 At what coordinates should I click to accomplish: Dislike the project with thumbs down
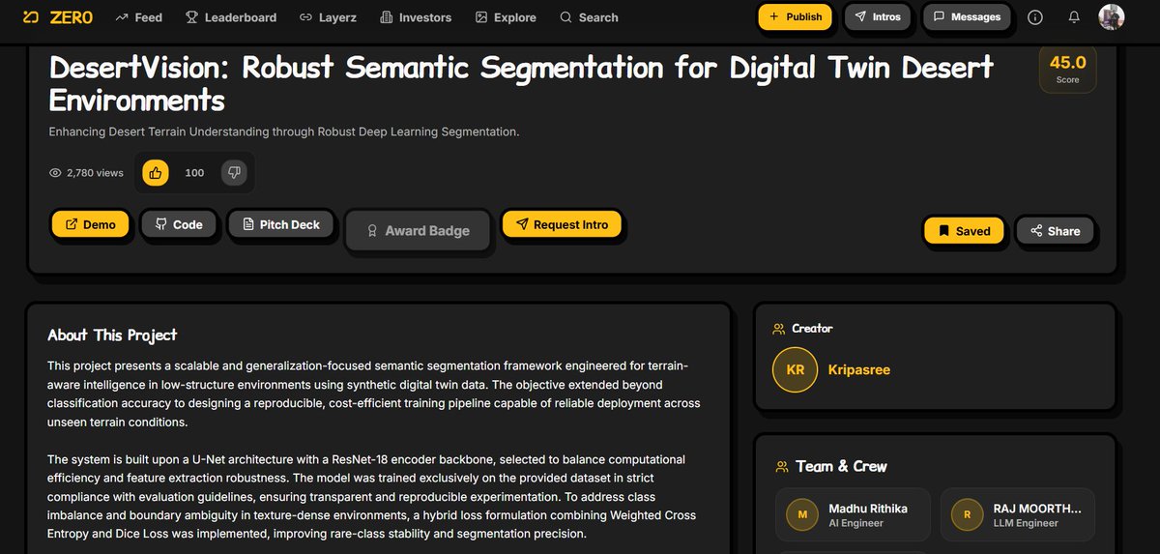click(x=234, y=172)
